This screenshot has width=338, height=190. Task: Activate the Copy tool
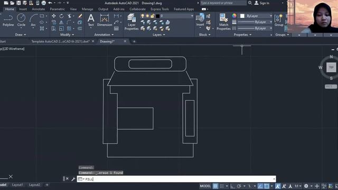[54, 22]
